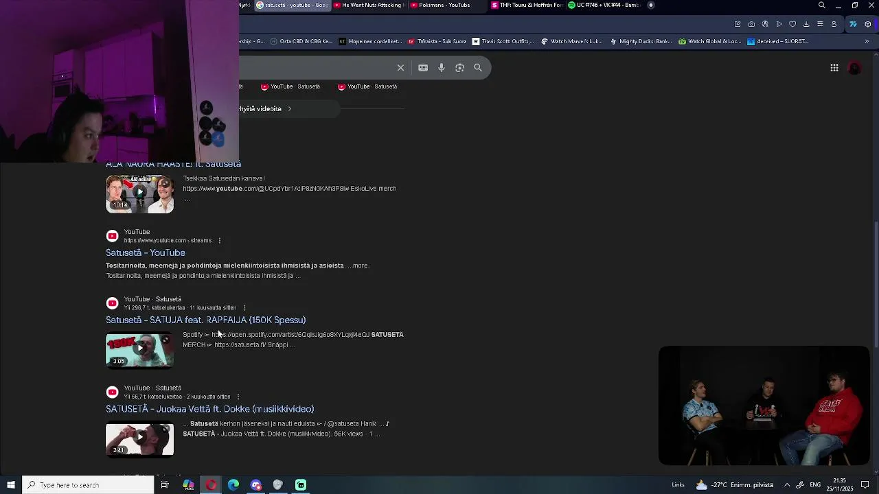Image resolution: width=879 pixels, height=494 pixels.
Task: Open 'SATUSETÄ - Juokaa Vettä ft. Dokke' result
Action: tap(210, 409)
